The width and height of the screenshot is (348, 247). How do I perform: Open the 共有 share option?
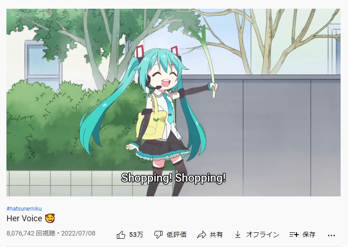tap(216, 235)
